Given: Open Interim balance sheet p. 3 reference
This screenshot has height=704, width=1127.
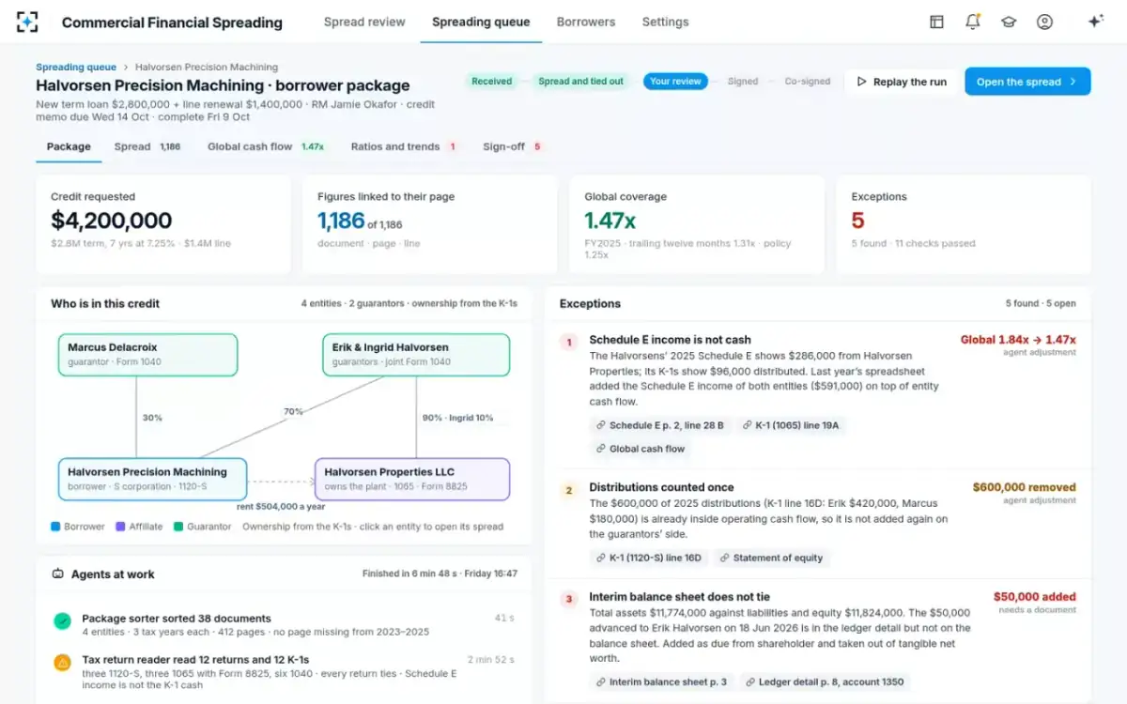Looking at the screenshot, I should [x=661, y=681].
